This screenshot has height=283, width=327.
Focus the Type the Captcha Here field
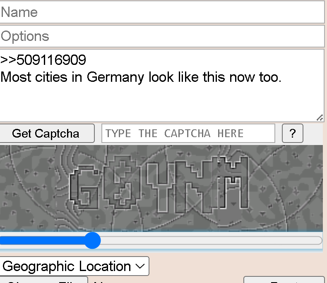point(188,133)
